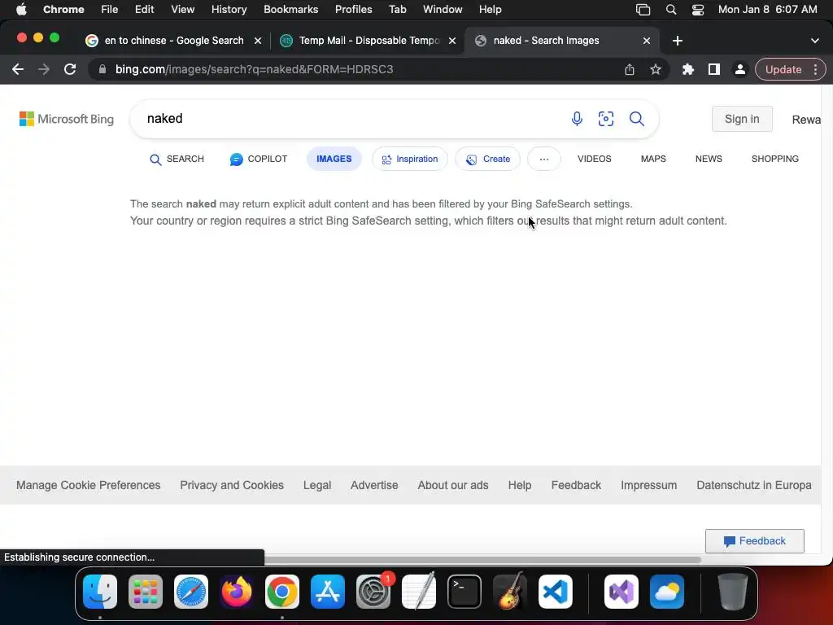The width and height of the screenshot is (833, 625).
Task: Click the horizontal page scrollbar
Action: pos(482,560)
